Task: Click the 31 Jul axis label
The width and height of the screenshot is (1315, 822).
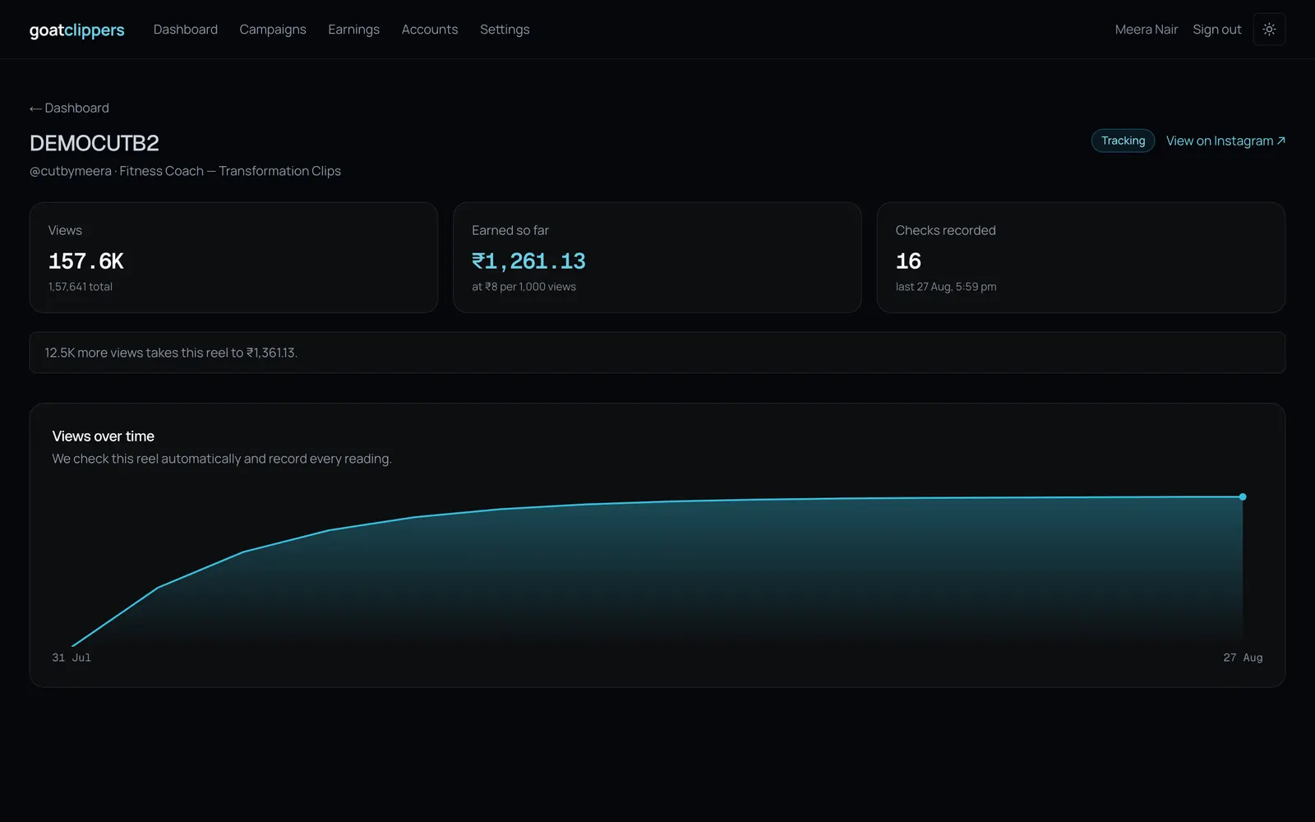Action: pos(72,658)
